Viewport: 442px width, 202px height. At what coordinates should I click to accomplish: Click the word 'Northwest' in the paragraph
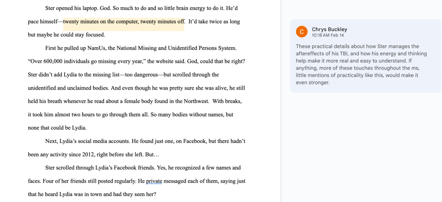[x=194, y=101]
